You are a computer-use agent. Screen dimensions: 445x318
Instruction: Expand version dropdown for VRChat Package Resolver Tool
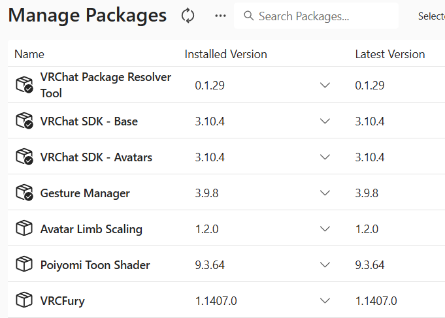[x=325, y=85]
